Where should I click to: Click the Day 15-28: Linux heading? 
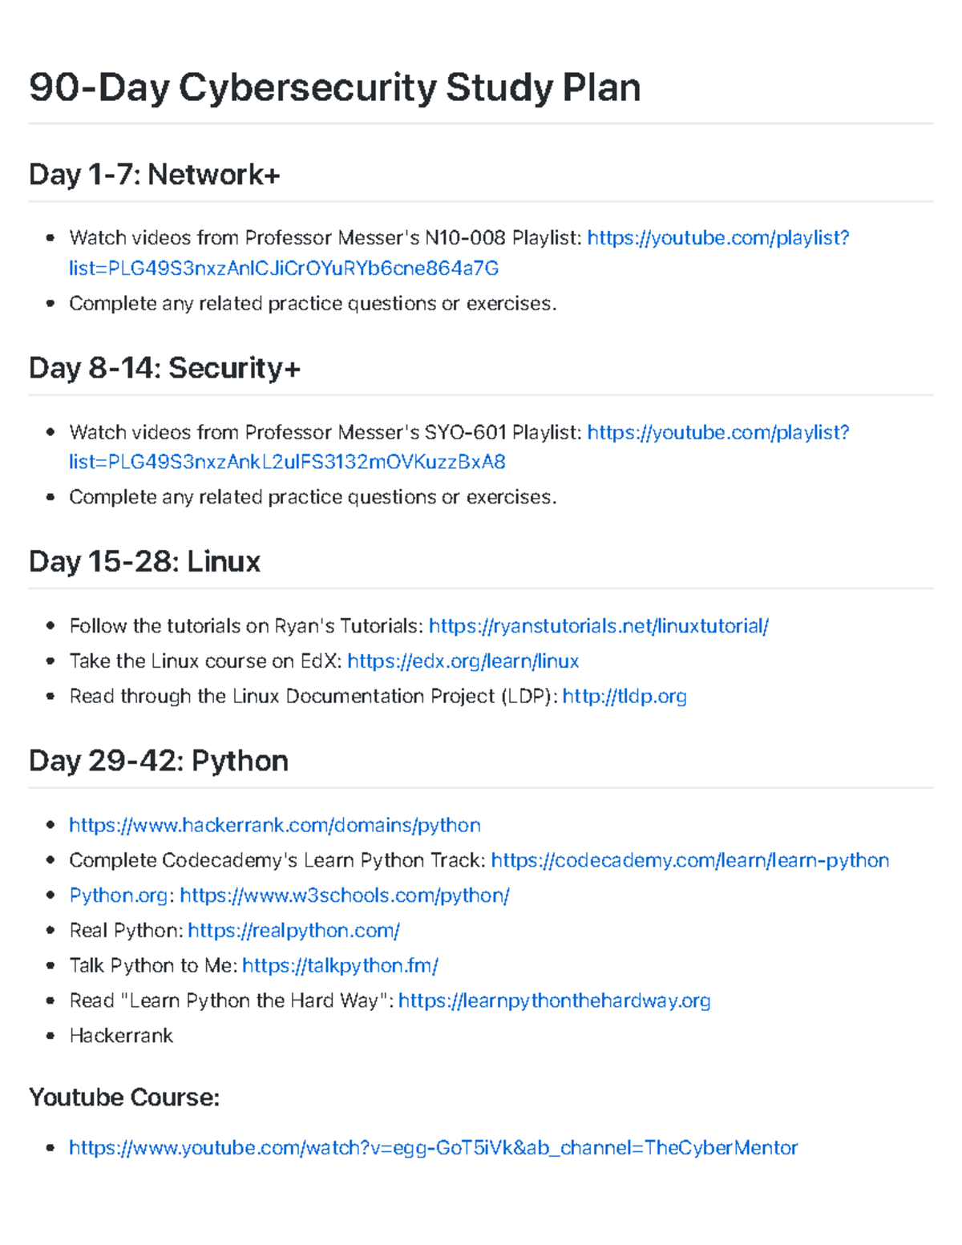(x=145, y=562)
